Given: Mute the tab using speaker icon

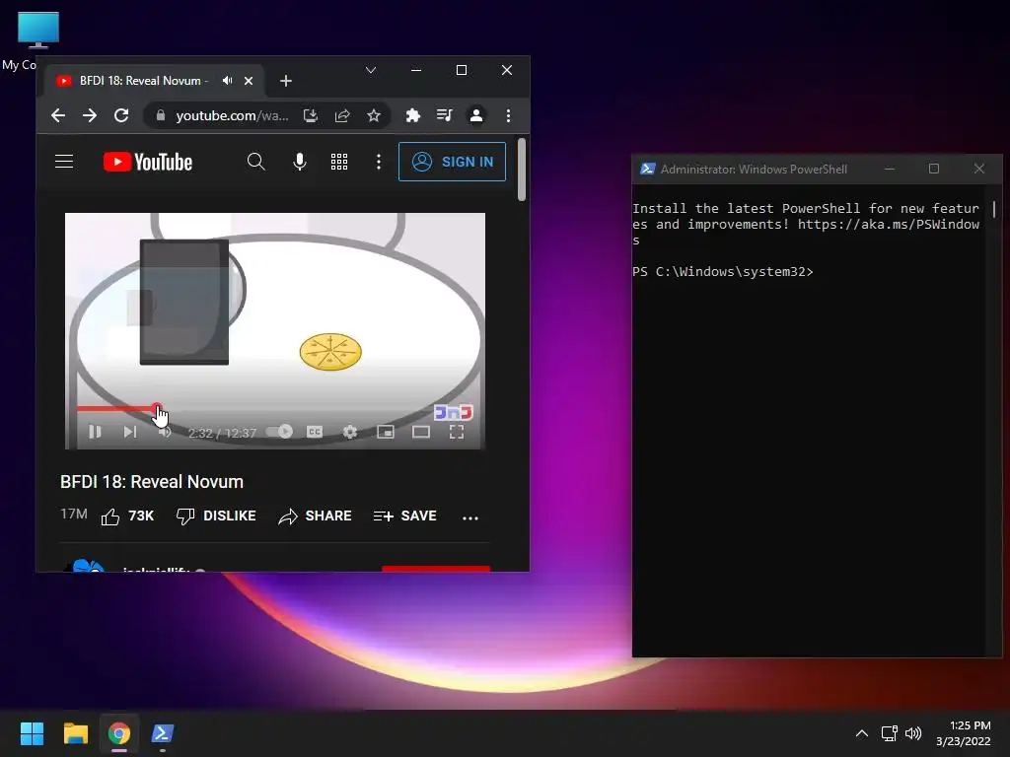Looking at the screenshot, I should [228, 81].
